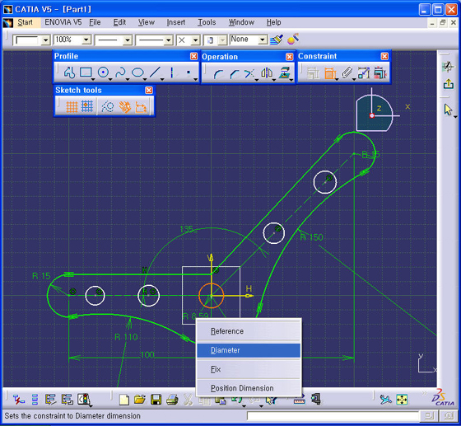Create a new document
This screenshot has width=461, height=426.
(124, 400)
